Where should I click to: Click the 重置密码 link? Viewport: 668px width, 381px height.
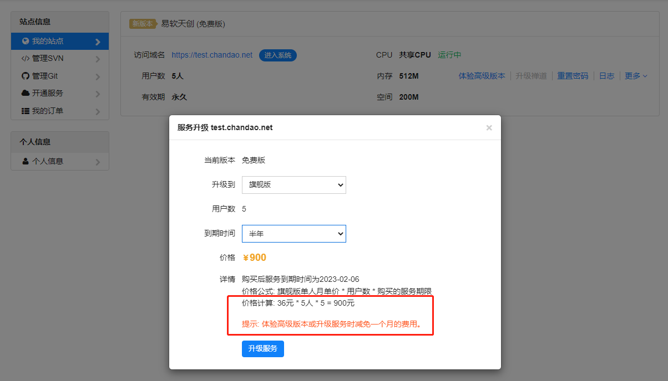pos(573,76)
